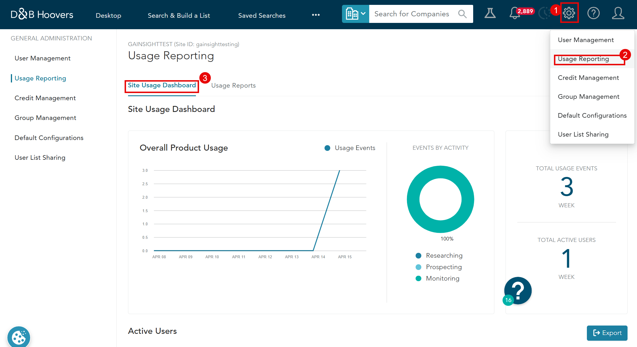Open the cookie preferences icon
The width and height of the screenshot is (637, 347).
[19, 337]
